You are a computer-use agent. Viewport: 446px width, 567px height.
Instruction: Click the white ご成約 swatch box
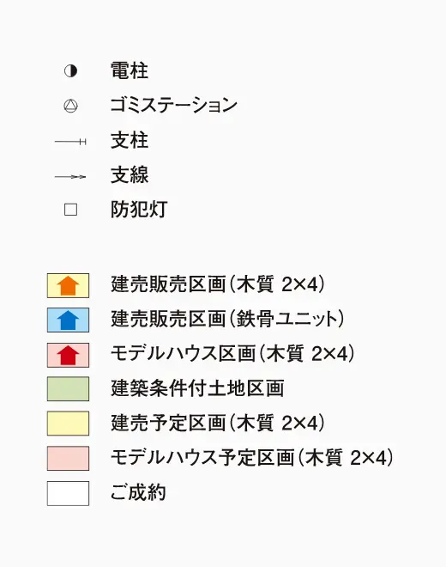(68, 493)
